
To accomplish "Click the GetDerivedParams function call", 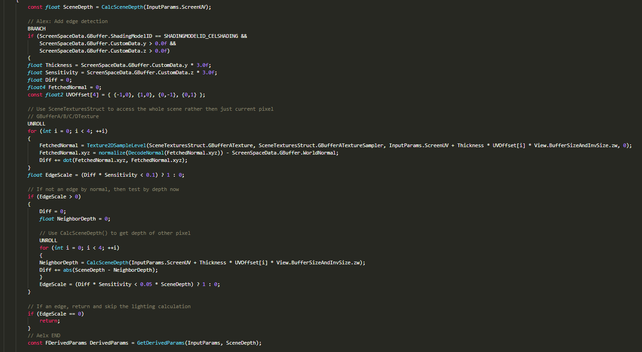I will click(x=161, y=343).
